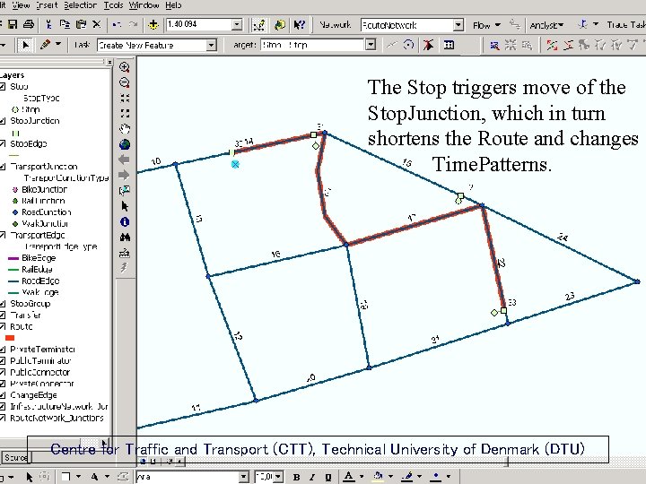Open the Analysis dropdown menu
646x484 pixels.
point(546,25)
